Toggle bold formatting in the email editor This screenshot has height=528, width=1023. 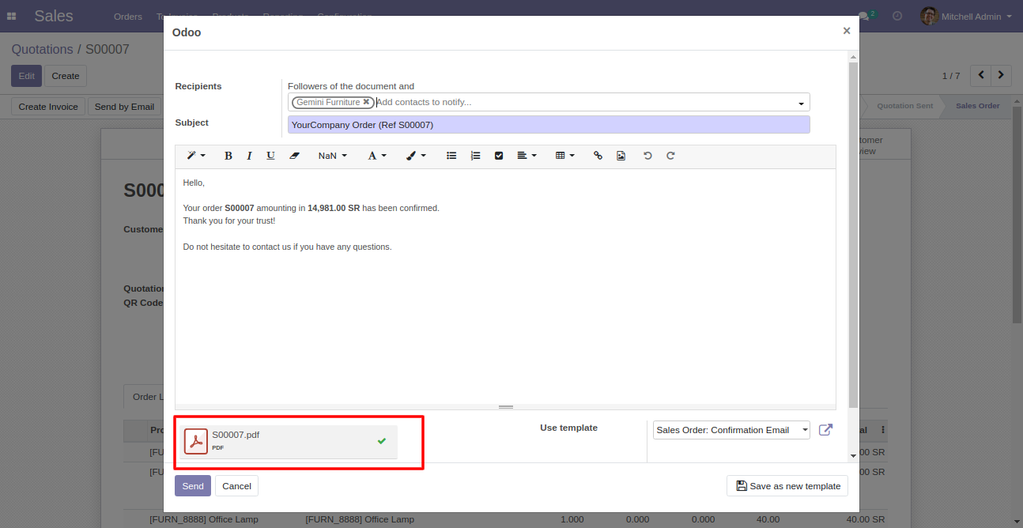(228, 156)
